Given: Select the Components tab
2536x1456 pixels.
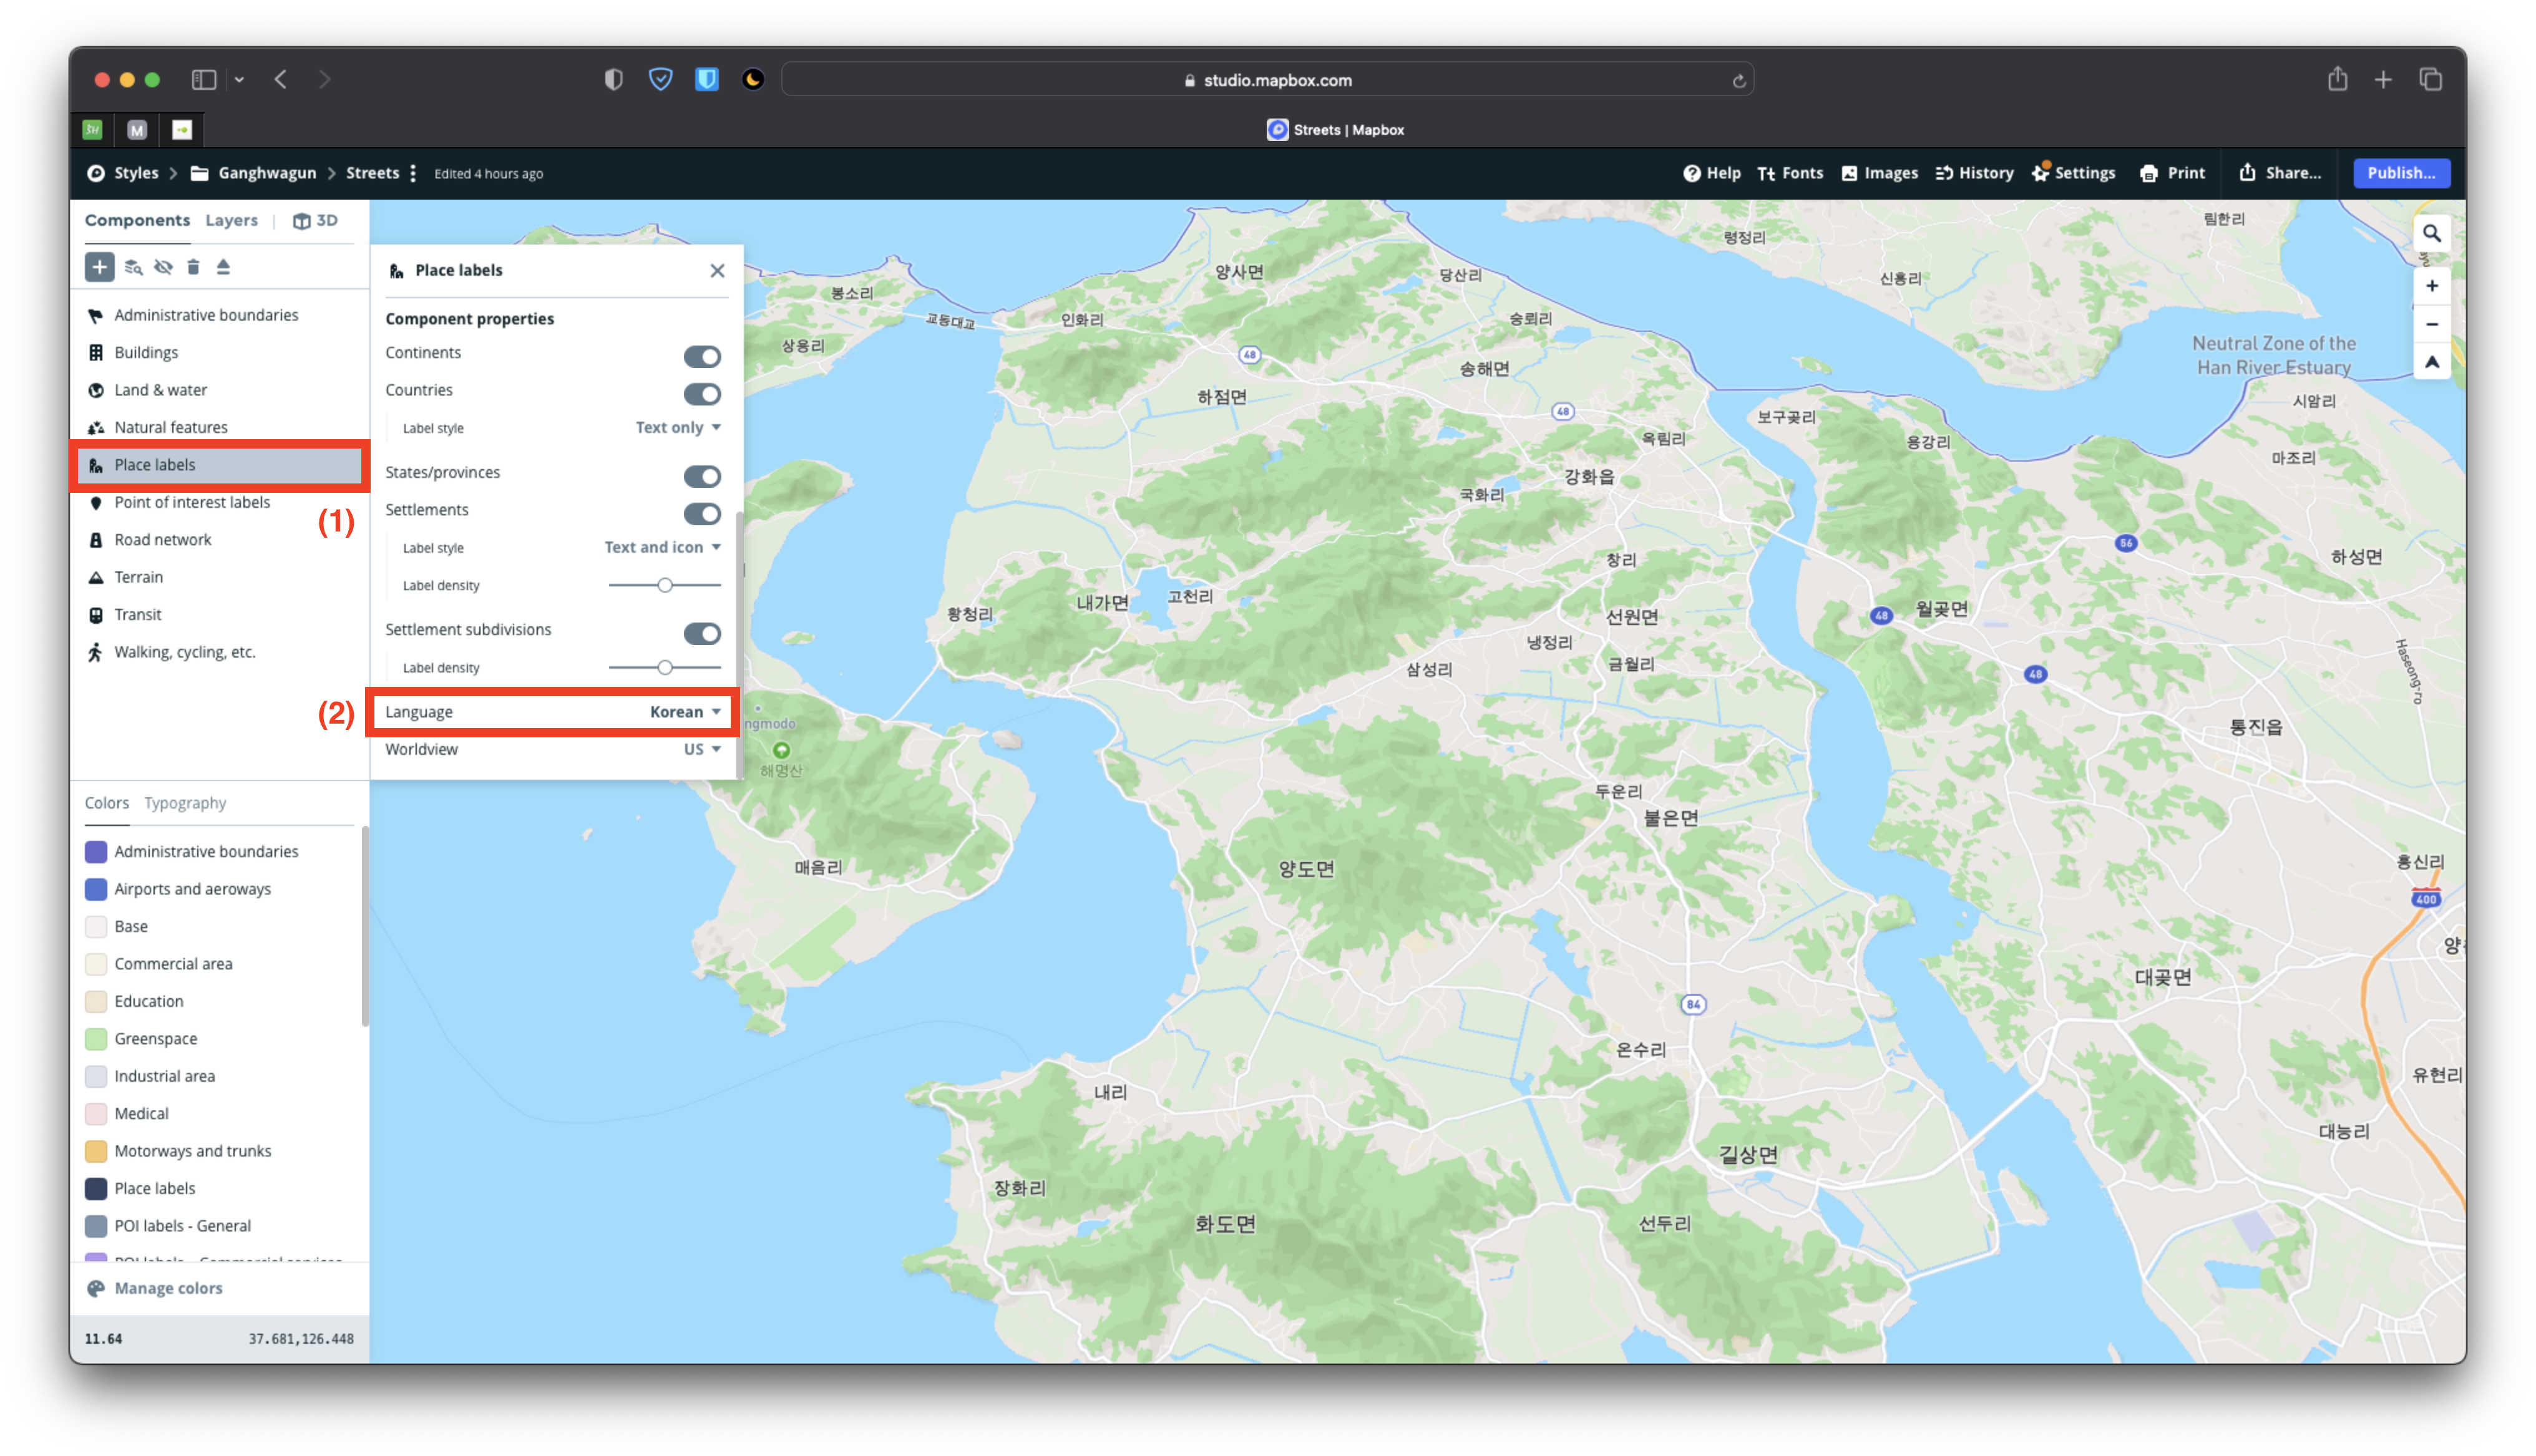Looking at the screenshot, I should (x=137, y=220).
